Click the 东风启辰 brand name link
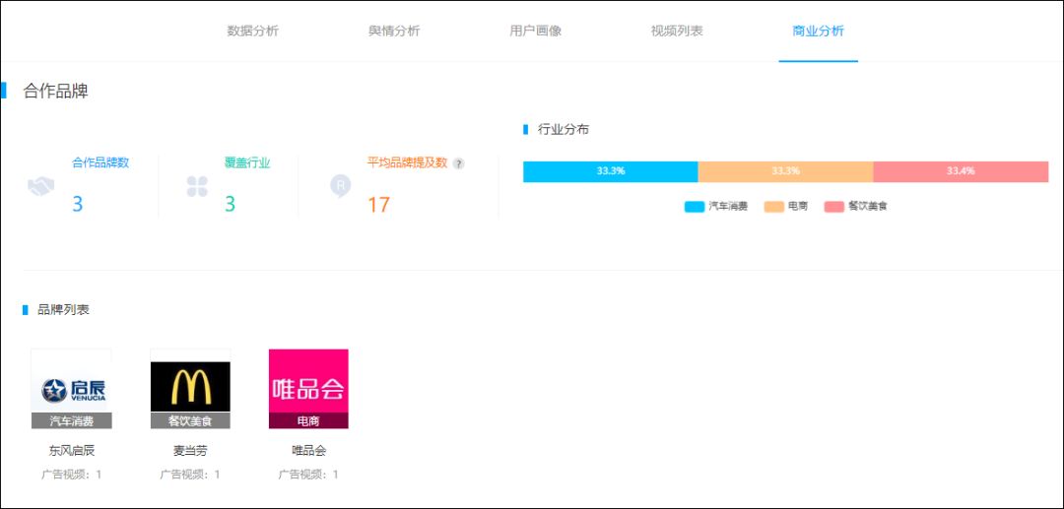The height and width of the screenshot is (509, 1064). coord(71,451)
